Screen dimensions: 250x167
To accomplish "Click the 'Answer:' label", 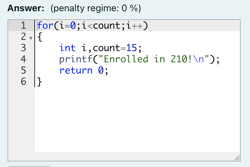I will click(x=26, y=8).
